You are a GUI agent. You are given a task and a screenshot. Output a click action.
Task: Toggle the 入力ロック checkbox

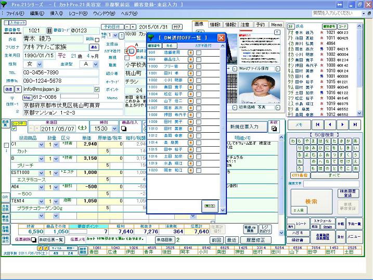point(6,23)
